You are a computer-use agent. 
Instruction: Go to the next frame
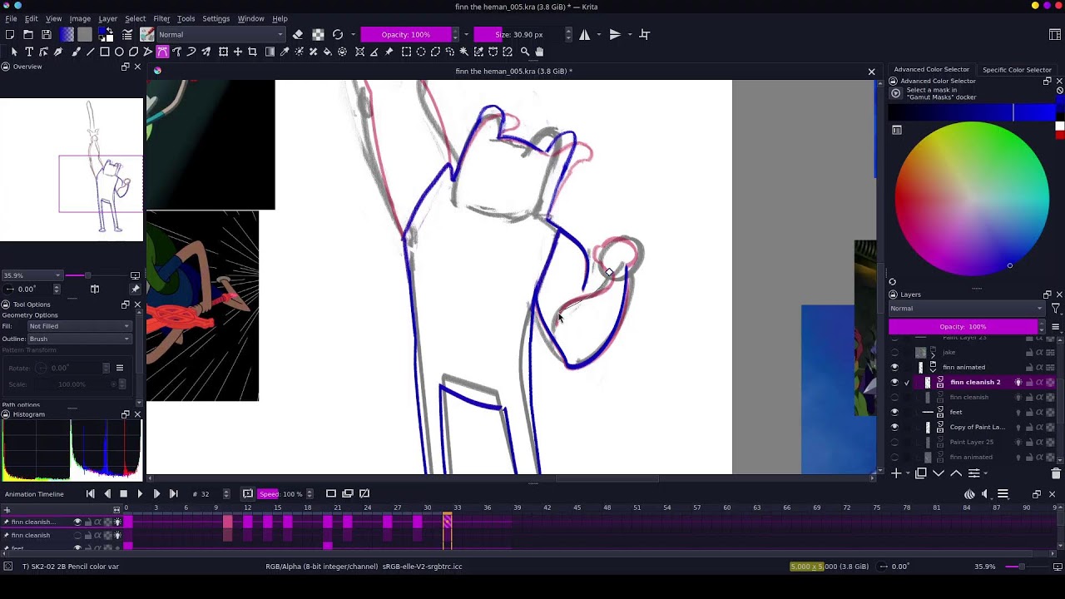coord(156,494)
